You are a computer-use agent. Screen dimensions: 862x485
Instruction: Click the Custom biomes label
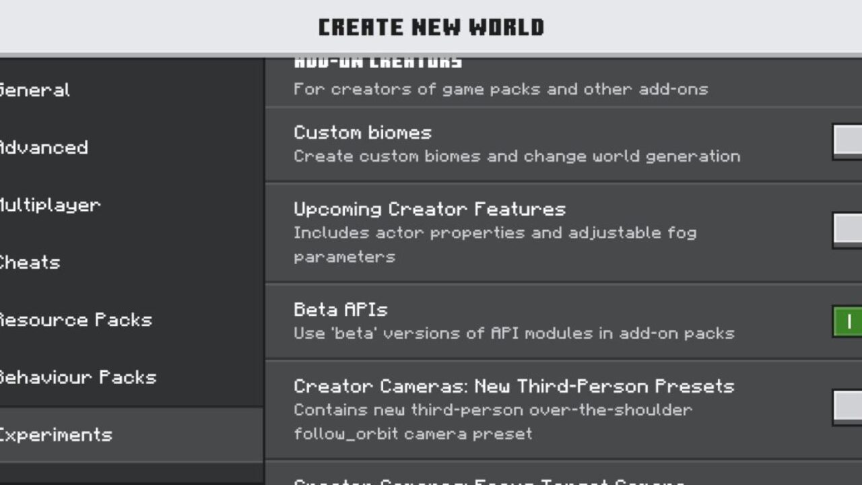[x=362, y=133]
